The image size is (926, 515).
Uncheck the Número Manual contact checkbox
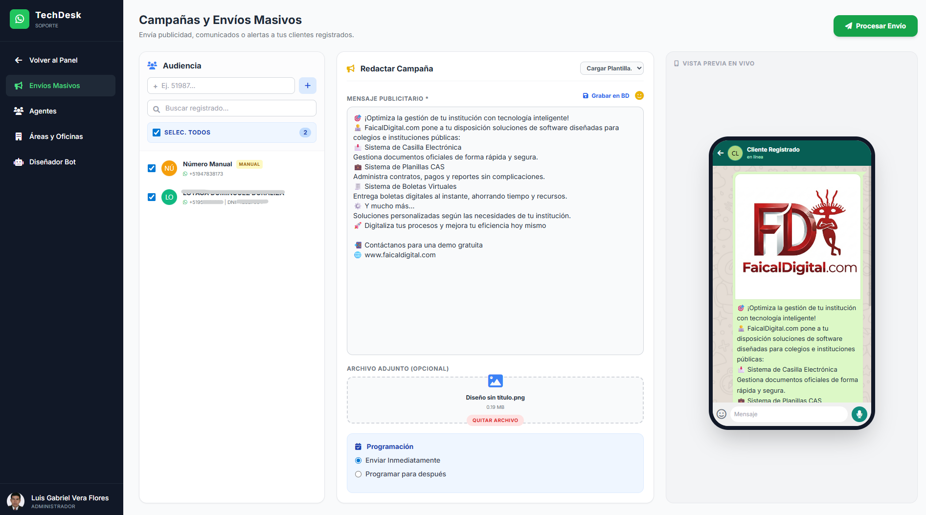click(x=152, y=168)
